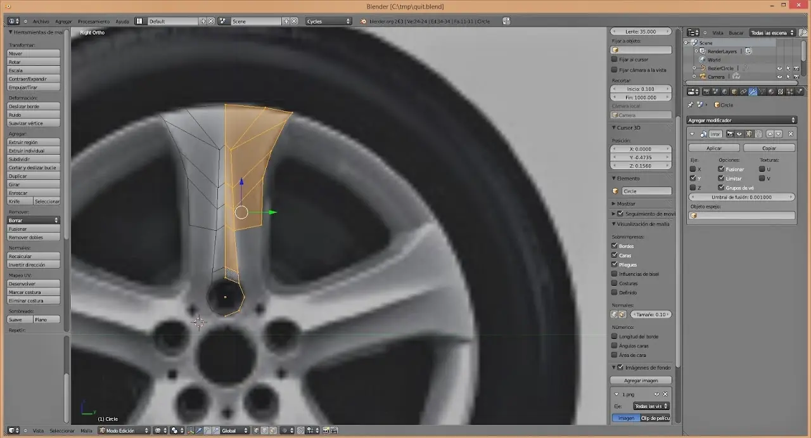Open the Particles properties tab
Screen dimensions: 811x438
789,91
